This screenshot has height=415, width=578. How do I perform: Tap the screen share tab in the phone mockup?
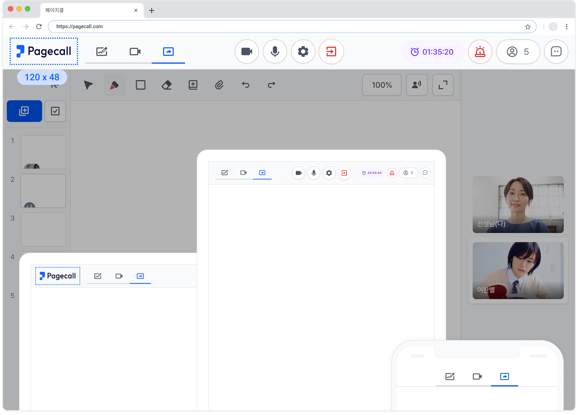tap(505, 377)
